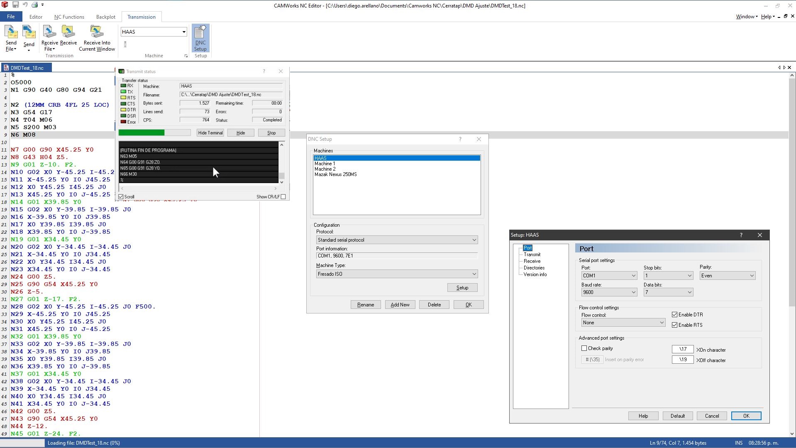This screenshot has height=448, width=796.
Task: Click Rename in DNC Setup
Action: [366, 305]
